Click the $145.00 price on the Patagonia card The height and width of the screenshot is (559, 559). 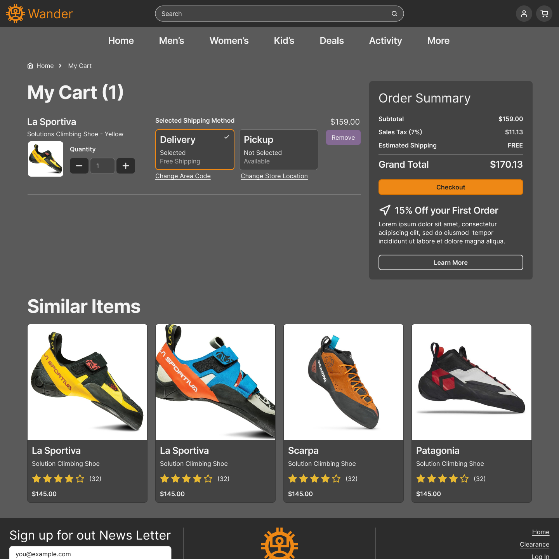[x=429, y=494]
